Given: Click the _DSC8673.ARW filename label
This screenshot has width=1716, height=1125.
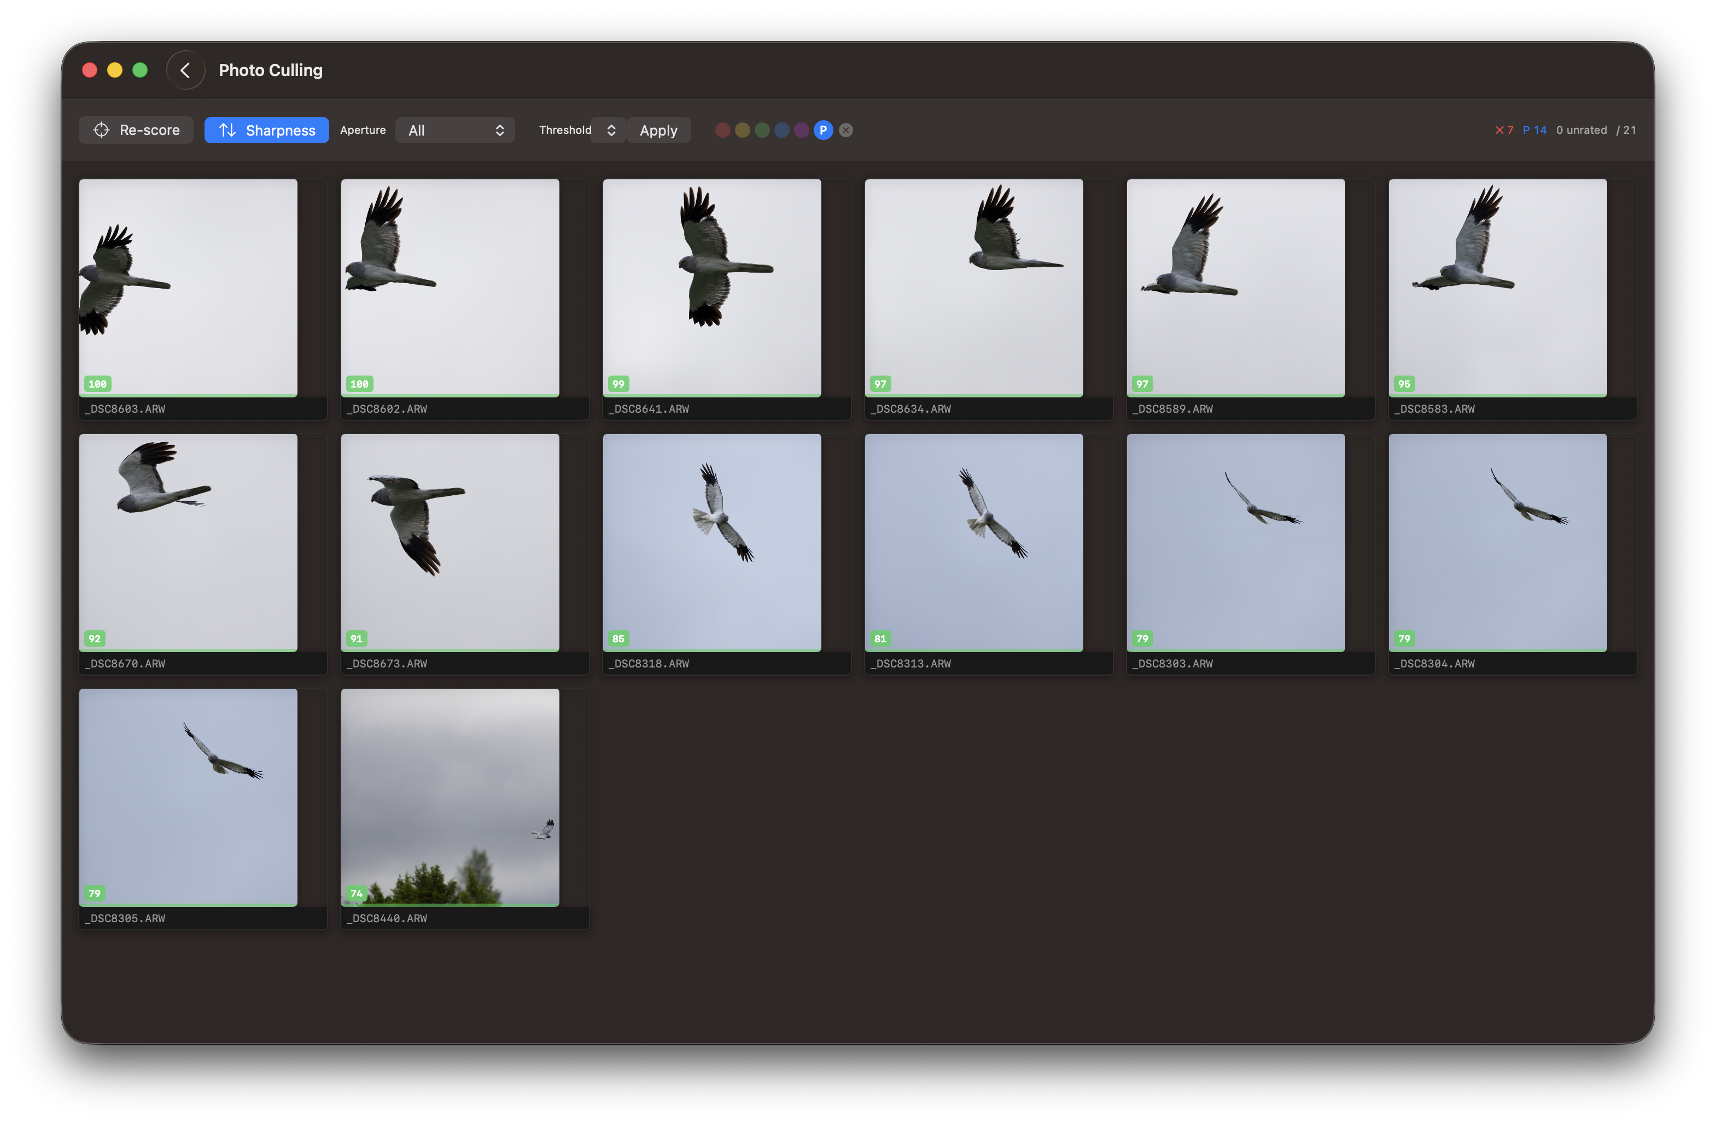Looking at the screenshot, I should [x=387, y=663].
